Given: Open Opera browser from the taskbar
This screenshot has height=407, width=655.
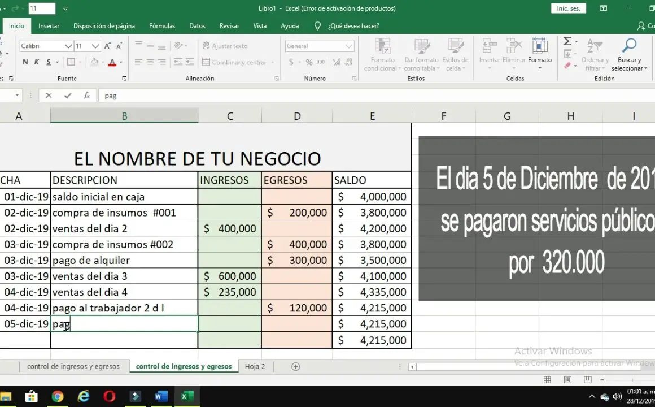Looking at the screenshot, I should [109, 396].
